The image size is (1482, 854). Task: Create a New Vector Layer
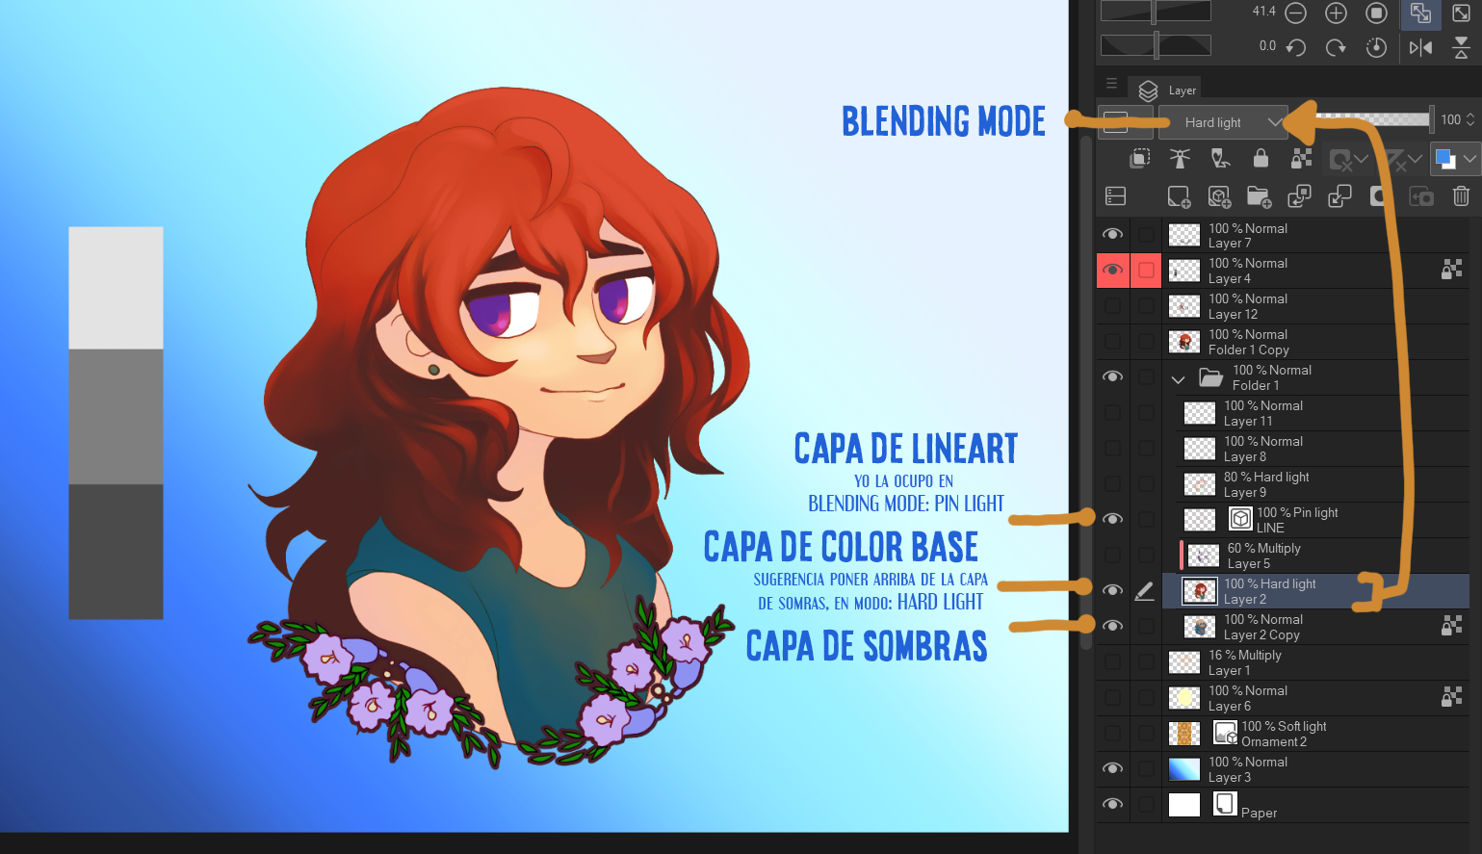pyautogui.click(x=1219, y=196)
